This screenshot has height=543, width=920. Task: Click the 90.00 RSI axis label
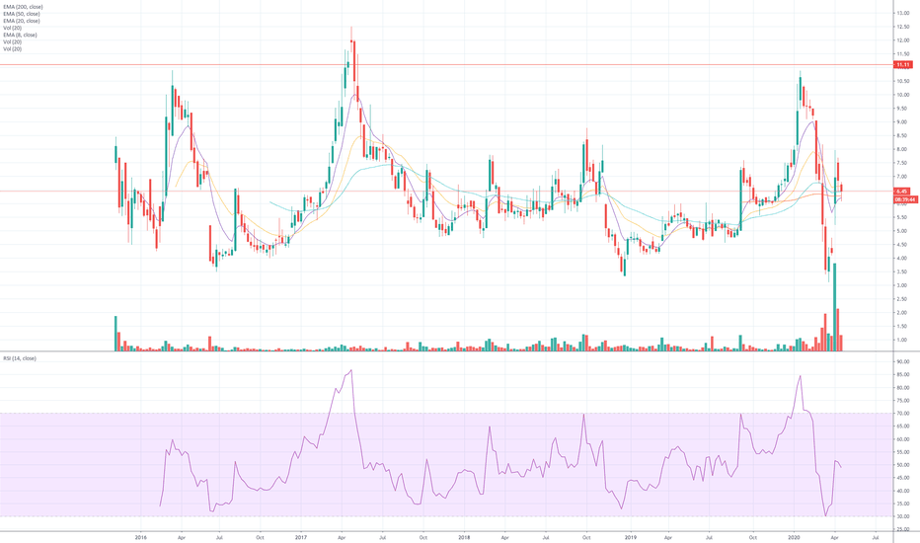[903, 361]
